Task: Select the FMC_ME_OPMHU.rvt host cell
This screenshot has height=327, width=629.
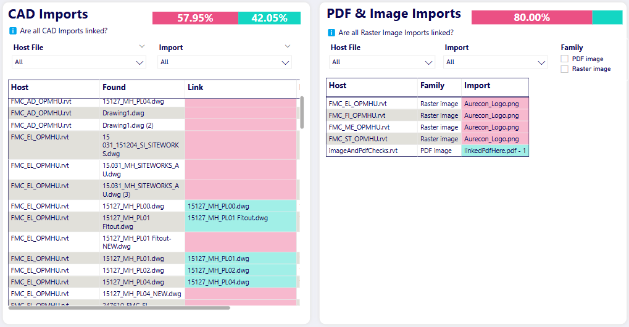Action: (x=372, y=127)
